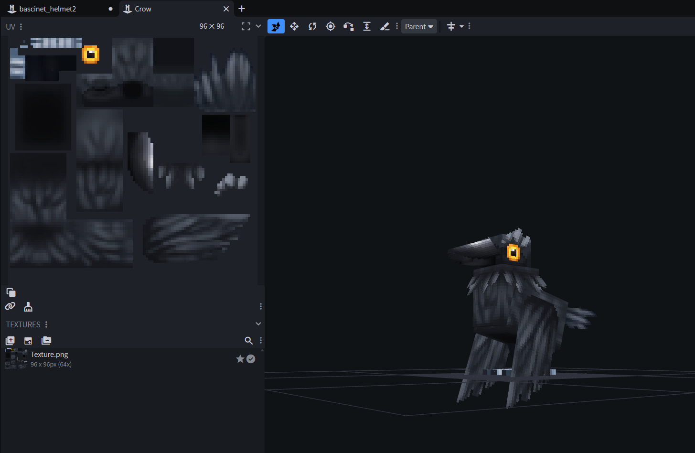This screenshot has width=695, height=453.
Task: Click the TEXTURES panel header label
Action: click(23, 324)
